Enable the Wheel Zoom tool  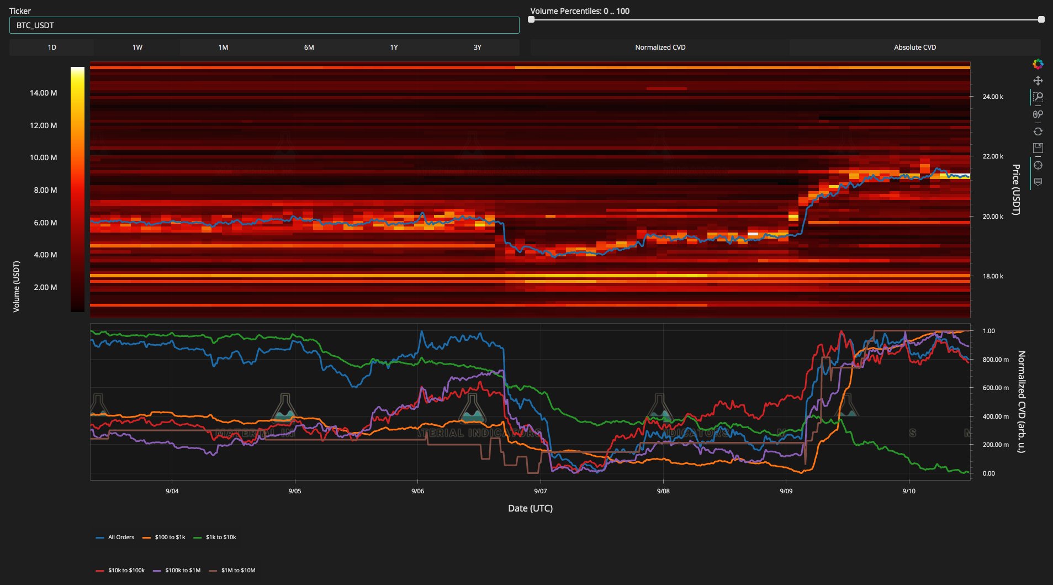click(x=1038, y=114)
